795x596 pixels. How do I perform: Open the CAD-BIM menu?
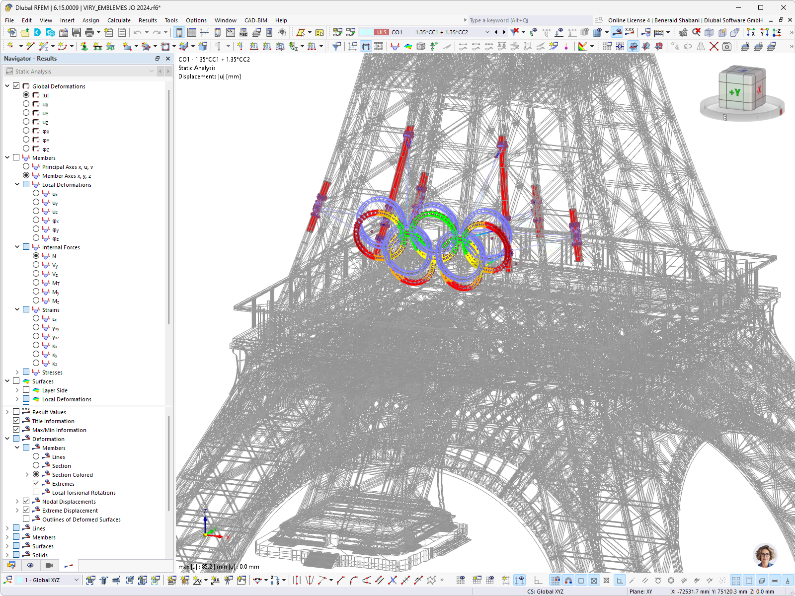tap(256, 20)
